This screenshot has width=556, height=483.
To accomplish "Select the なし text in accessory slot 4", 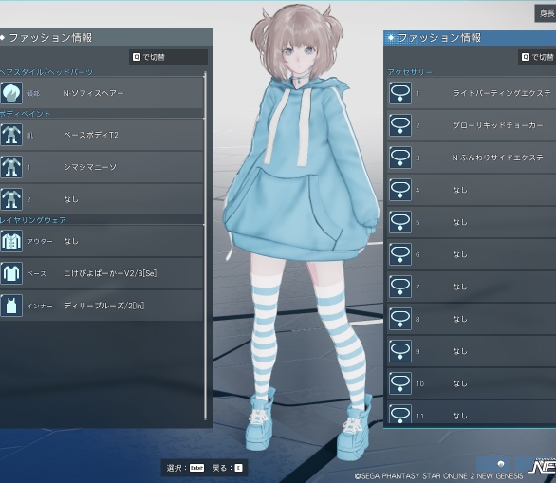I will pos(460,190).
